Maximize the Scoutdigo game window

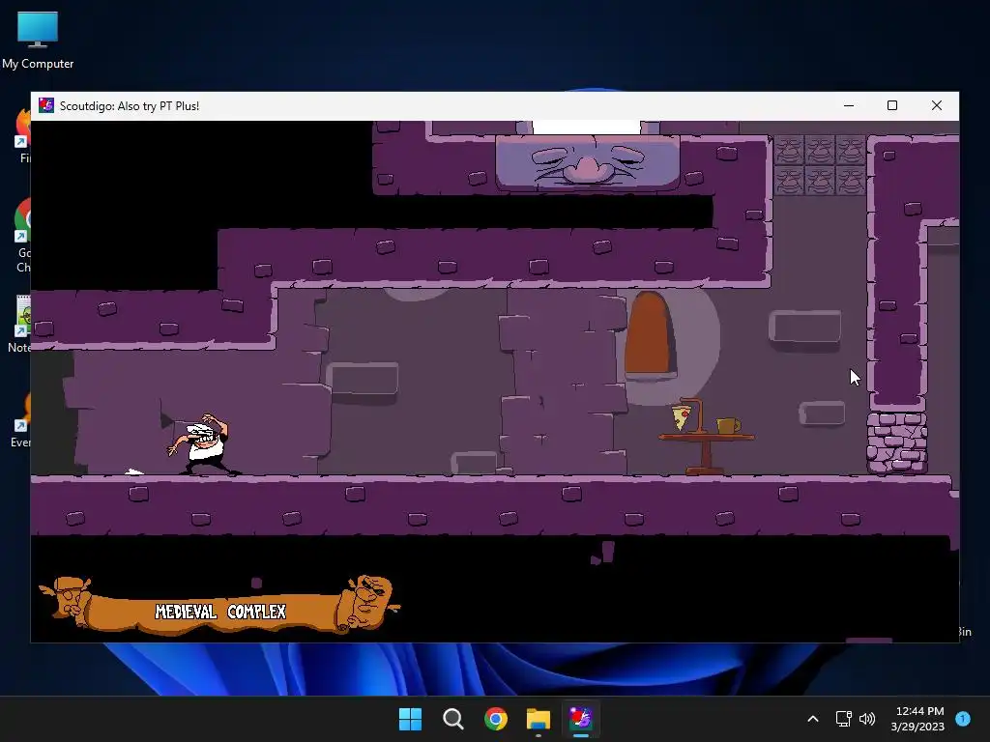[x=892, y=106]
